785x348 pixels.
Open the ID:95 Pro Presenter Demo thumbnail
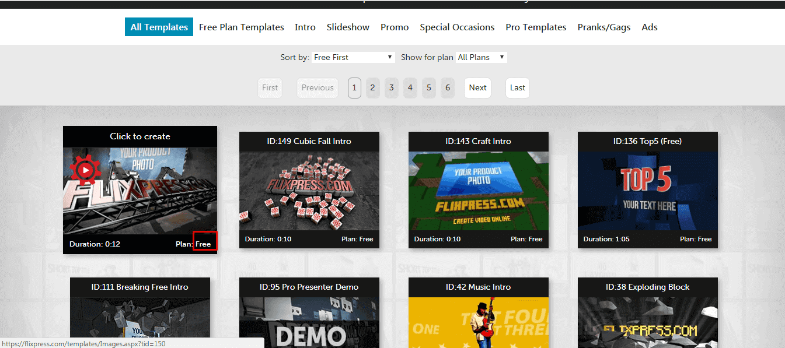[x=309, y=322]
